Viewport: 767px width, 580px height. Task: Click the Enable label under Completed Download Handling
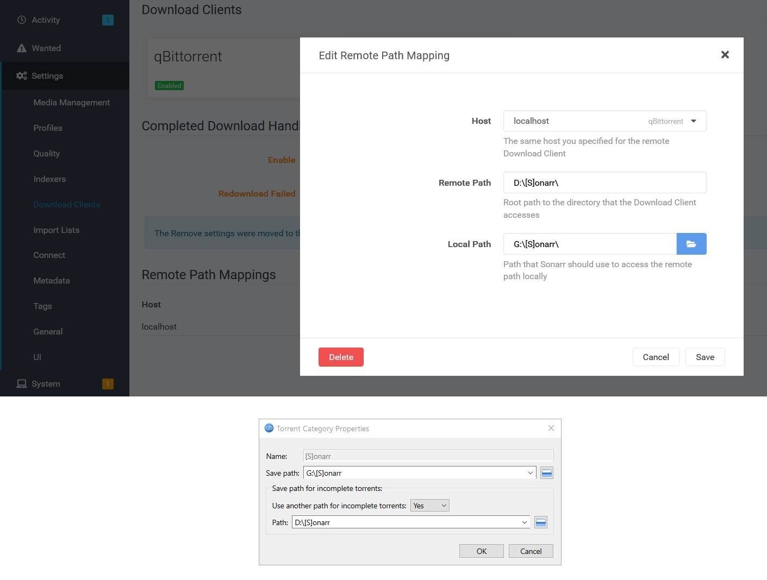(282, 160)
